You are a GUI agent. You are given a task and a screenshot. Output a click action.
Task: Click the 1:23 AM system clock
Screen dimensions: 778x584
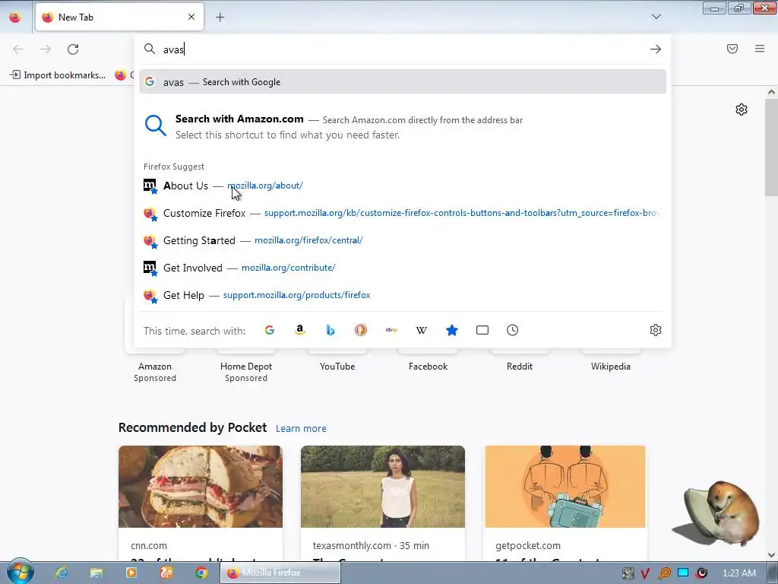pos(739,573)
